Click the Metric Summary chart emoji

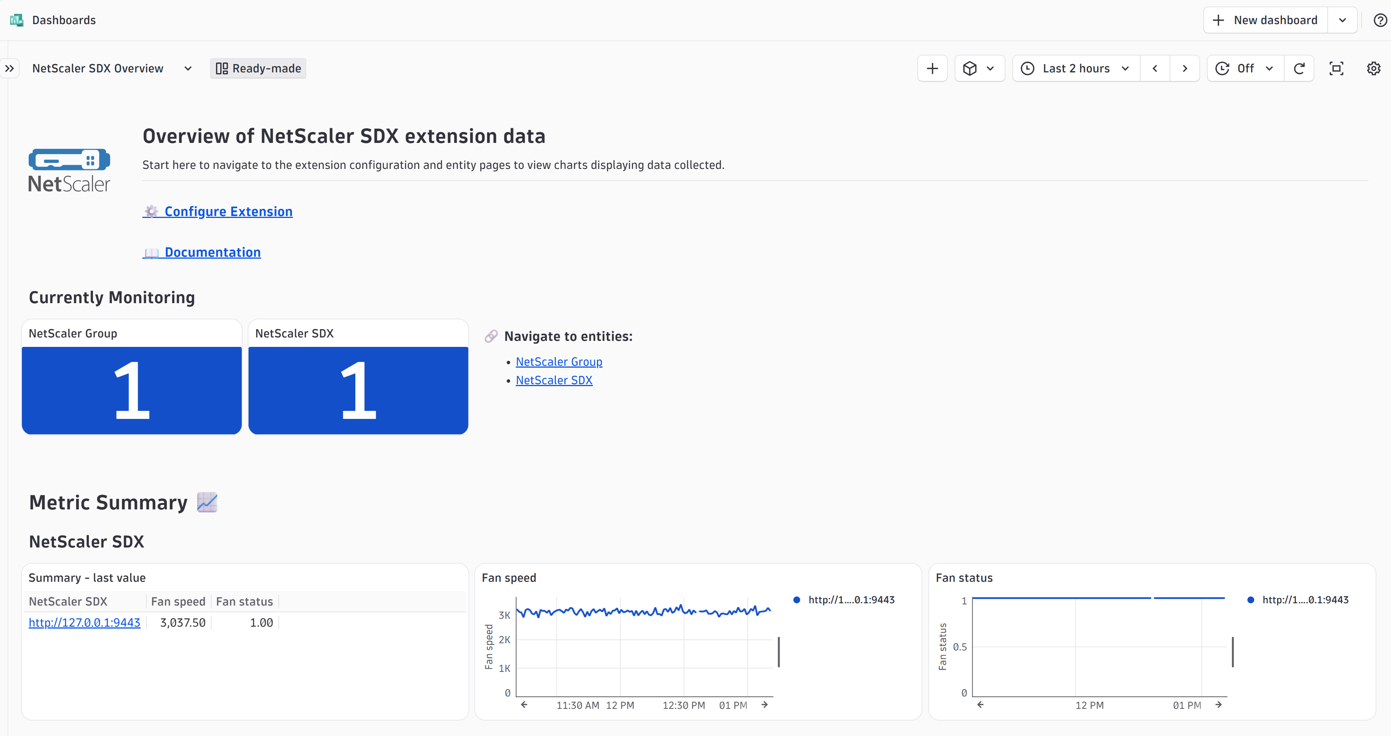[x=207, y=502]
